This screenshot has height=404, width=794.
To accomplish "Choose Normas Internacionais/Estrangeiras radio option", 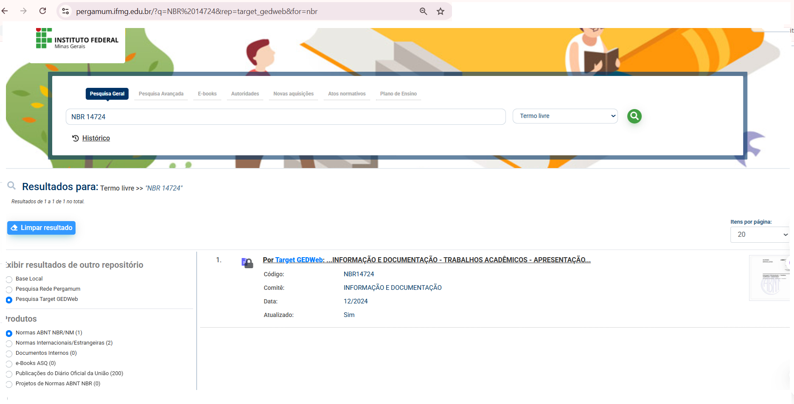I will pyautogui.click(x=9, y=343).
